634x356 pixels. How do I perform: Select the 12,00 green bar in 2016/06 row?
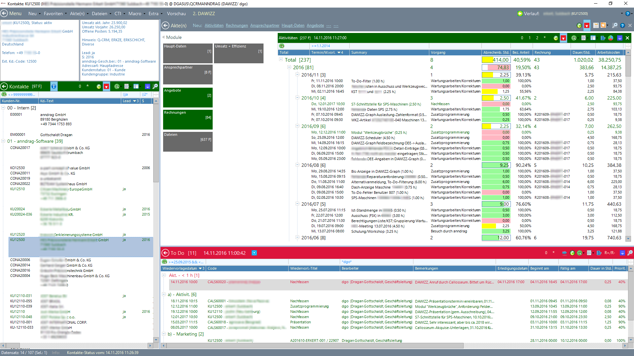pyautogui.click(x=496, y=238)
